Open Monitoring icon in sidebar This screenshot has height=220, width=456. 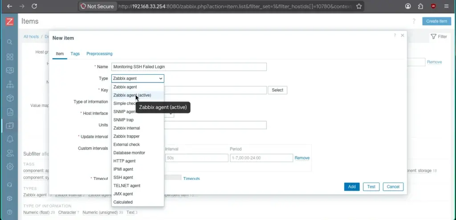tap(10, 70)
